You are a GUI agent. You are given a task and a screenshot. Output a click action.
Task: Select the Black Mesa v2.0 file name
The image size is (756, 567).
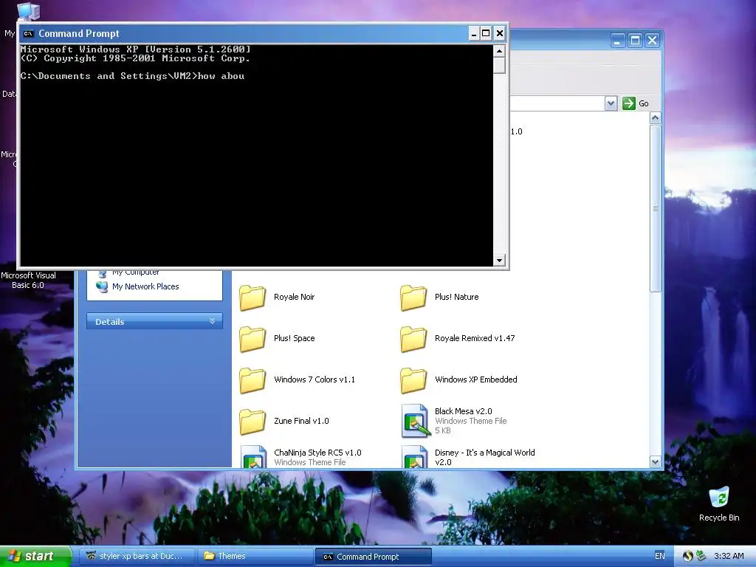pos(464,411)
